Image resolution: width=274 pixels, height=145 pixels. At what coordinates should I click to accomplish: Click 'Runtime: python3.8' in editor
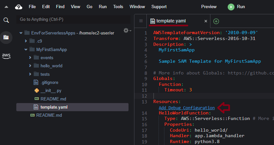195,141
